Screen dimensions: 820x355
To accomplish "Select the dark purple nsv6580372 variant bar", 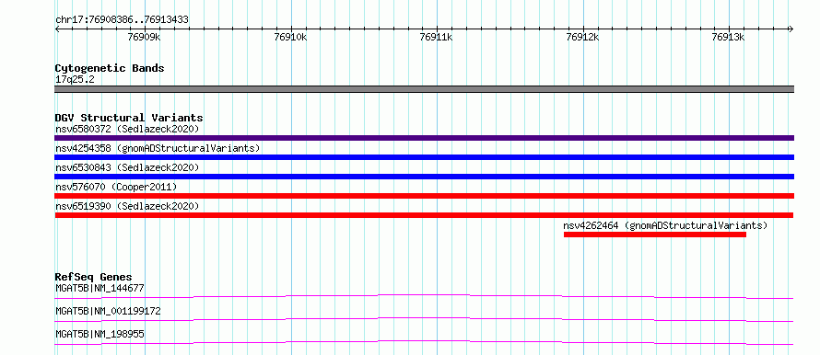I will (424, 138).
